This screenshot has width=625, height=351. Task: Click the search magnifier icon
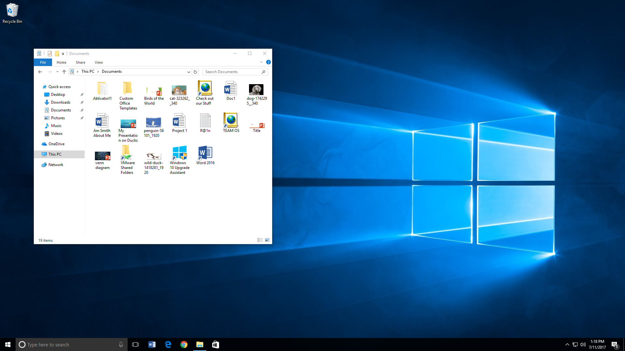click(263, 72)
